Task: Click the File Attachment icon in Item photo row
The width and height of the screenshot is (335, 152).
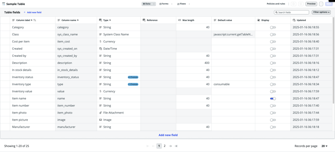Action: (x=100, y=113)
